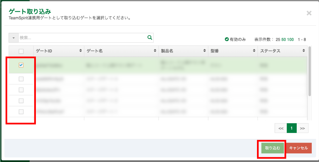Sort by 製品名 column arrows
Viewport: 319px width, 162px height.
coord(204,51)
